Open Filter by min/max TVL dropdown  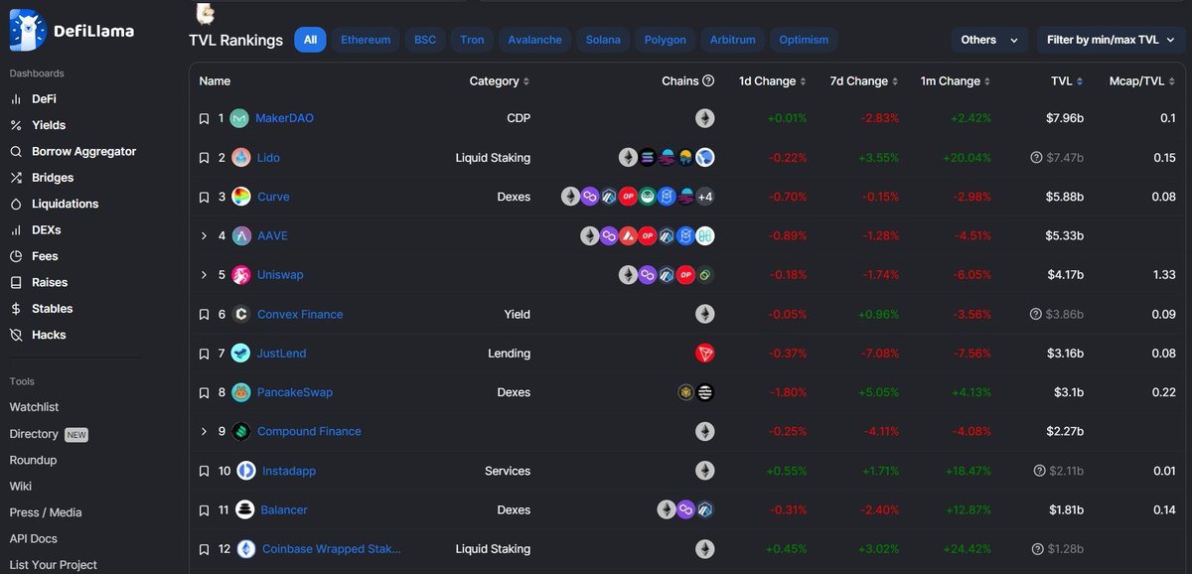[1111, 40]
